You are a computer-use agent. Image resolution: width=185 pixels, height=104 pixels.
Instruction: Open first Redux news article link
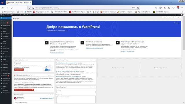click(x=67, y=63)
